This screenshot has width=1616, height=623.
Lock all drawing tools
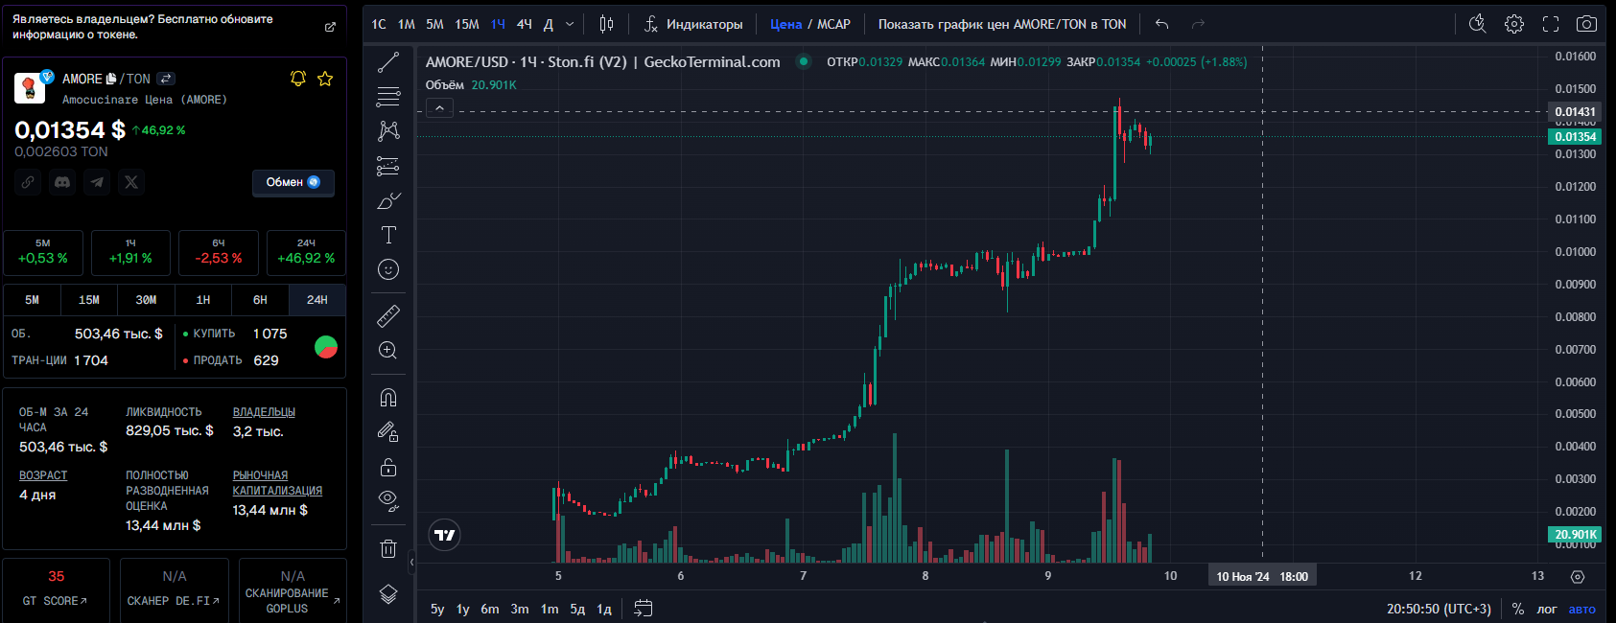[388, 467]
